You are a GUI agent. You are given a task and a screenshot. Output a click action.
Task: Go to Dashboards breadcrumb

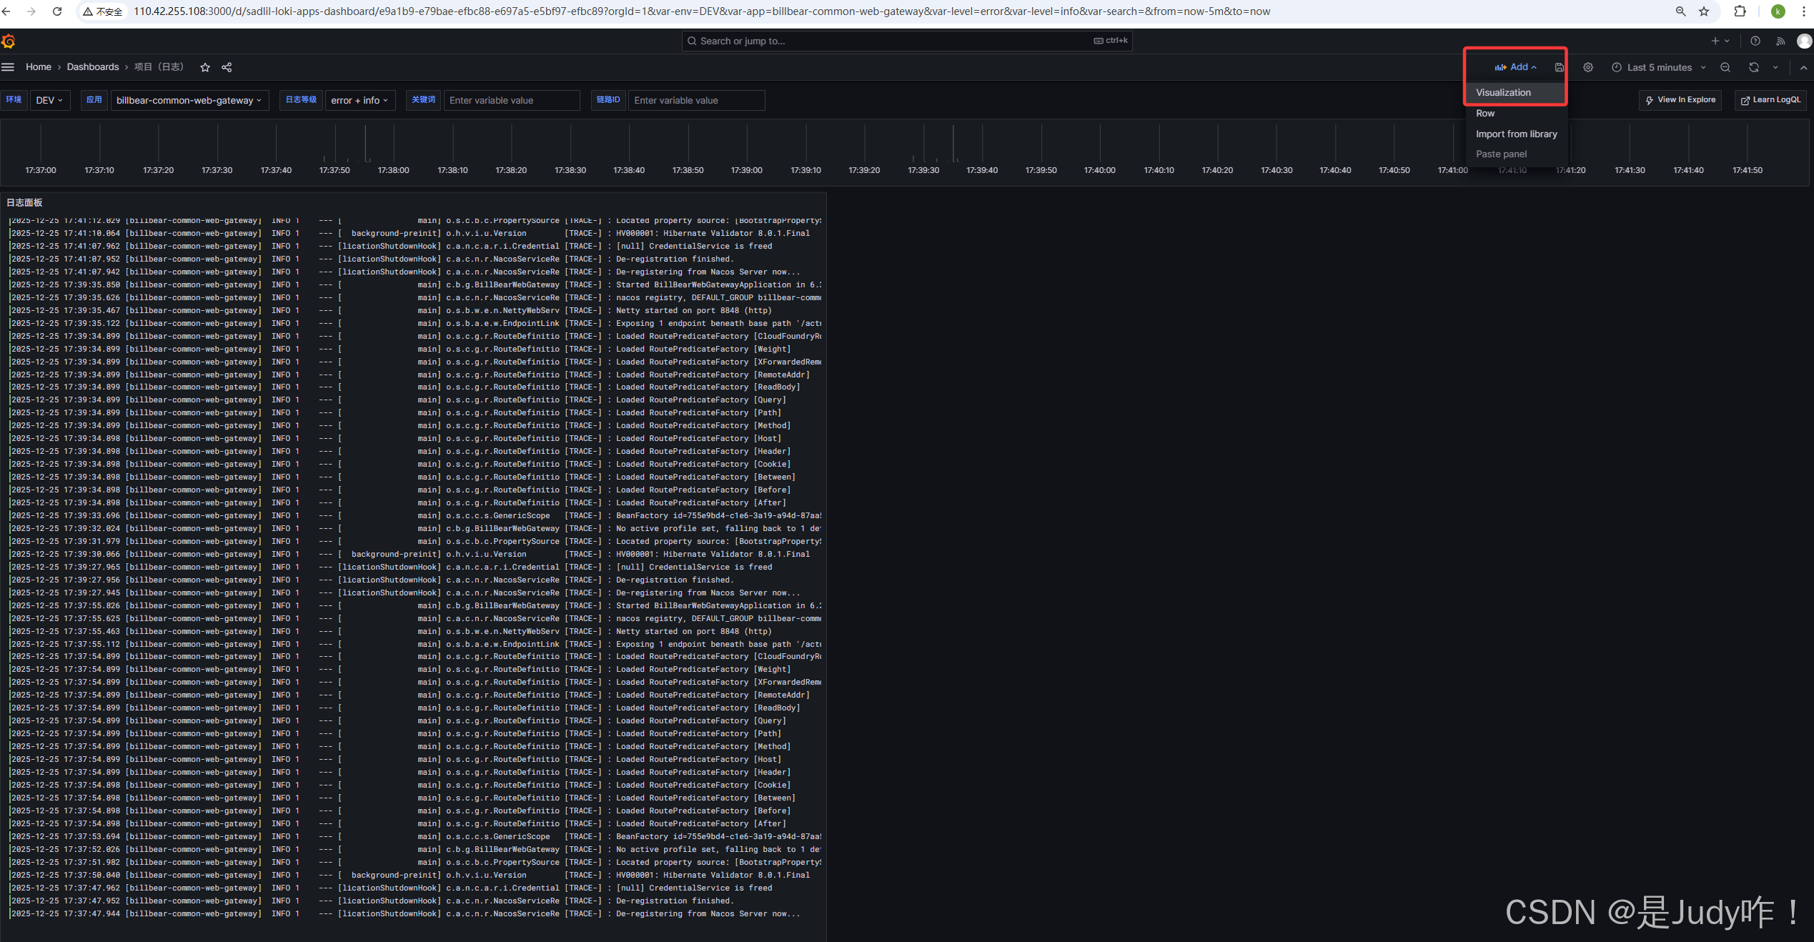click(93, 67)
